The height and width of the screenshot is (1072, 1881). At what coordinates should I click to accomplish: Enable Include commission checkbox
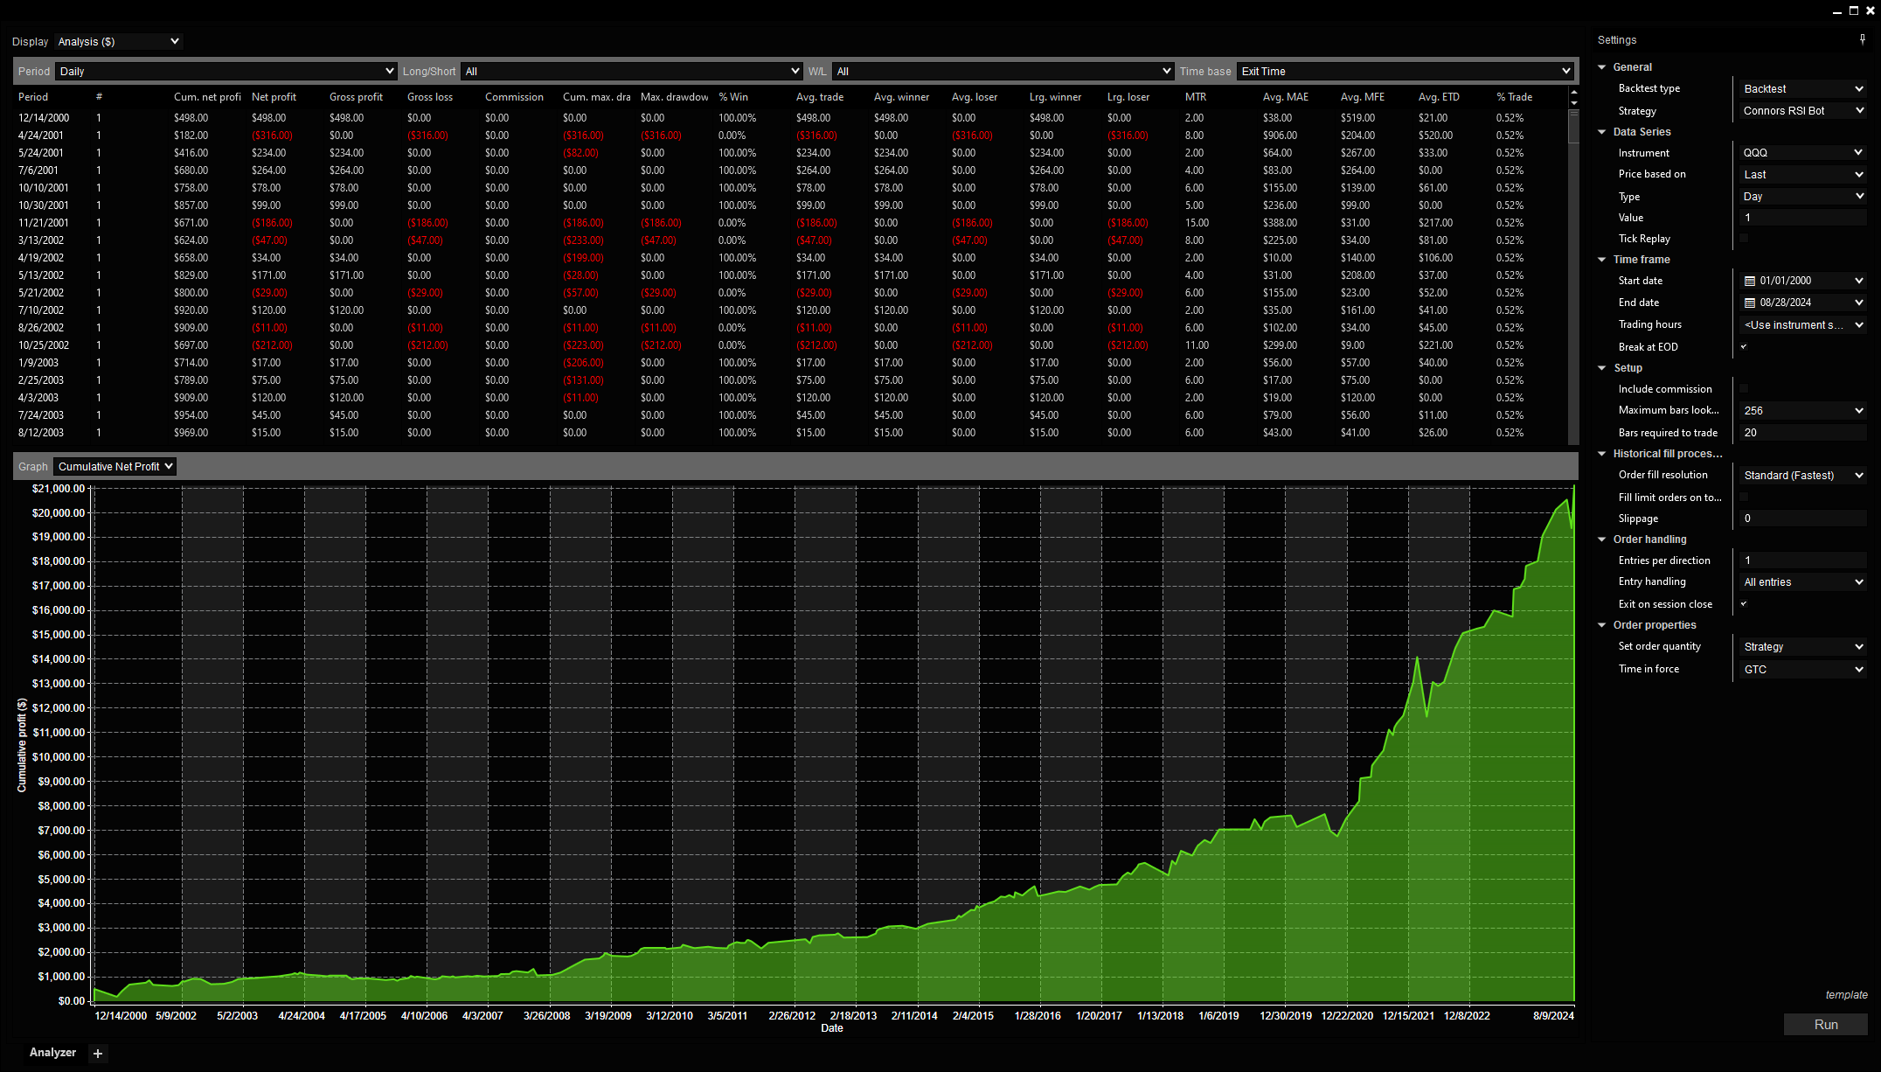[1744, 388]
